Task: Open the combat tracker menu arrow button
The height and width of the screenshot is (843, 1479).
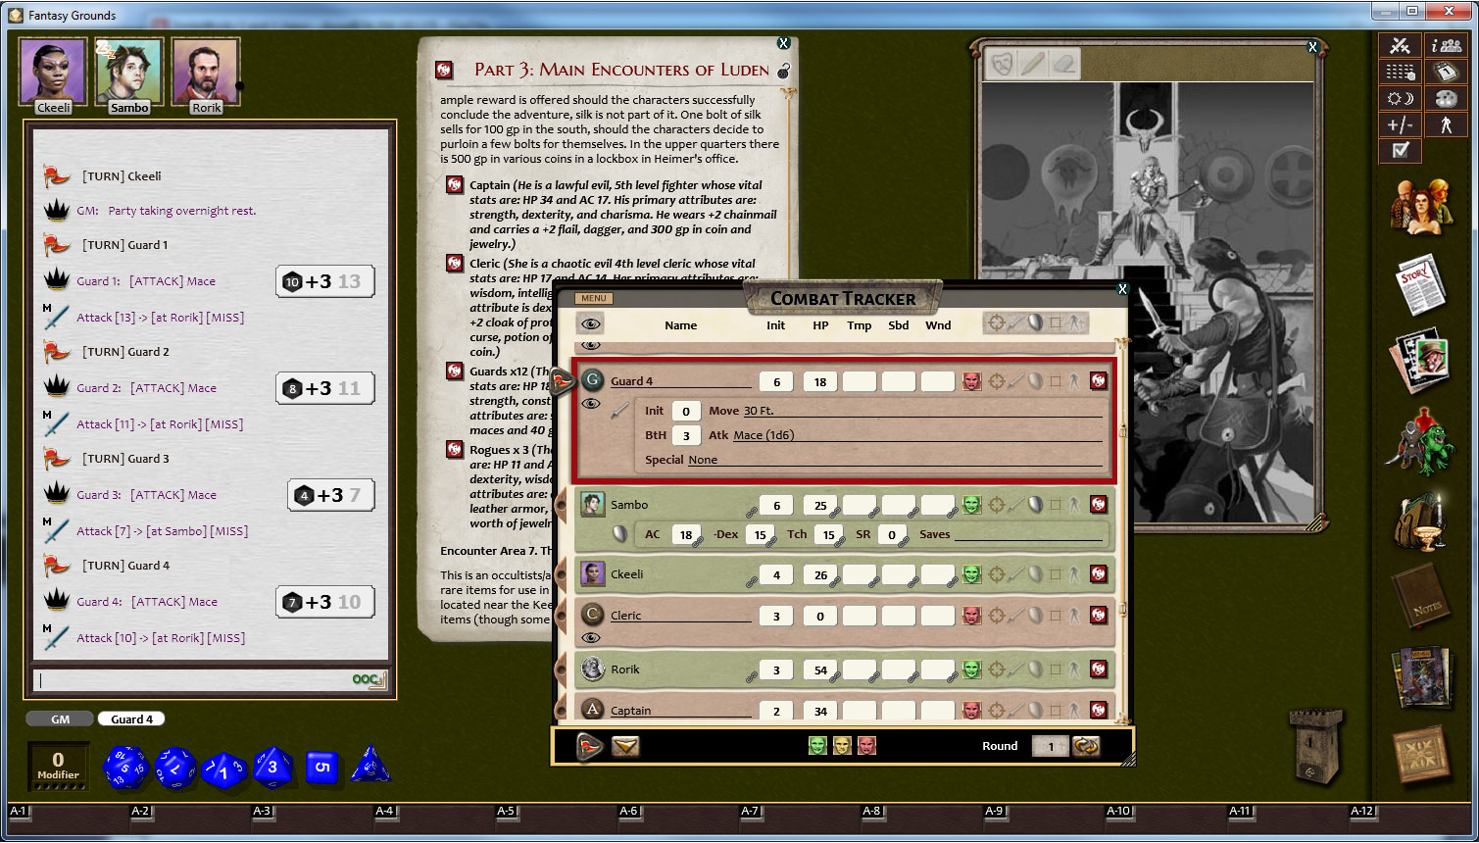Action: [x=625, y=746]
